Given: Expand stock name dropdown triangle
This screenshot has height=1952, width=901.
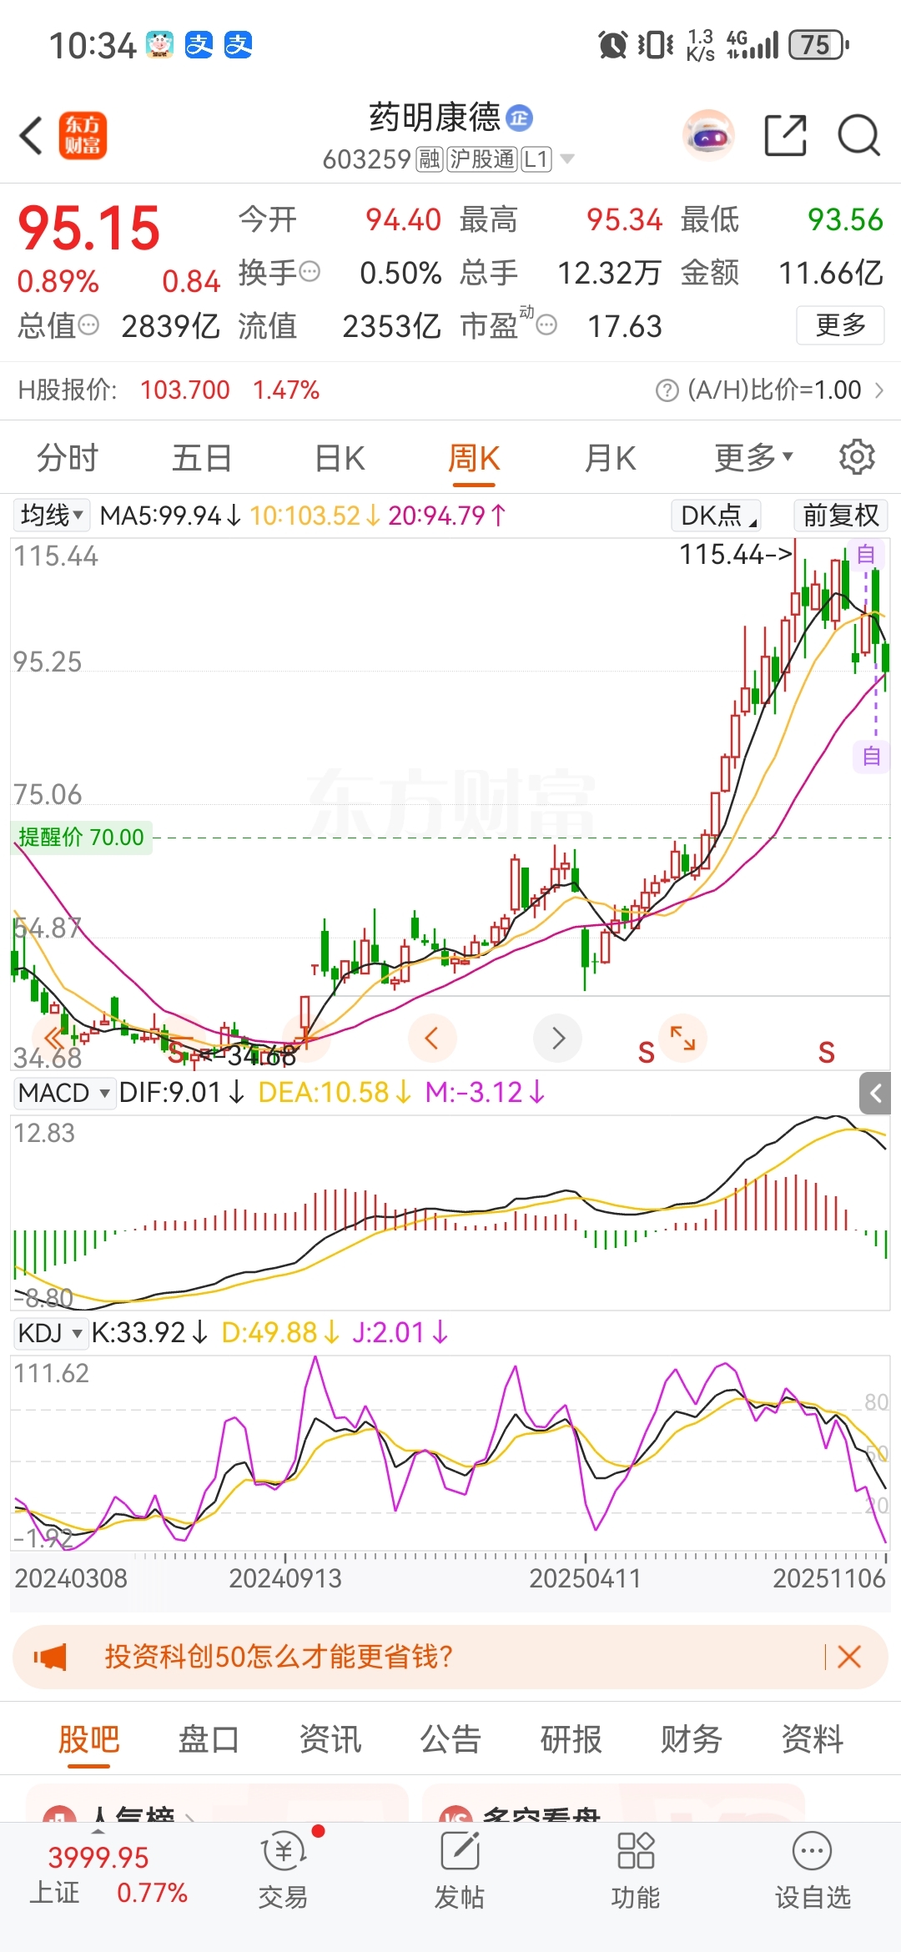Looking at the screenshot, I should (567, 158).
